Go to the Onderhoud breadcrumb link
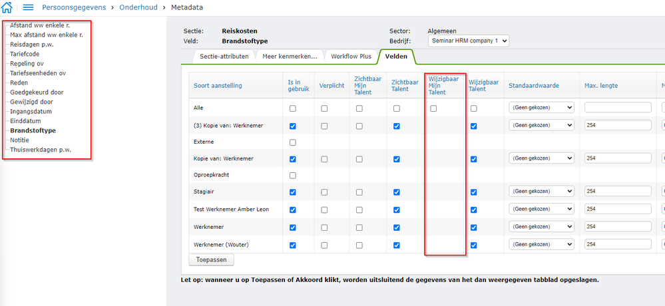The height and width of the screenshot is (306, 665). 142,7
